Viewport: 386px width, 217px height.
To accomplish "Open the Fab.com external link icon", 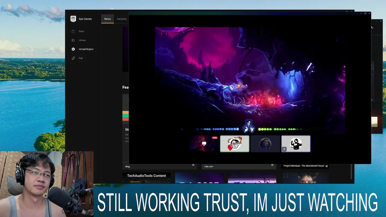I will pyautogui.click(x=272, y=165).
